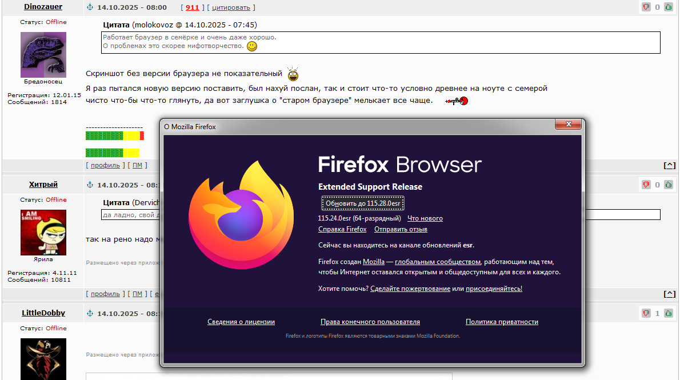Close the 'О Mozilla Firefox' dialog

point(569,124)
